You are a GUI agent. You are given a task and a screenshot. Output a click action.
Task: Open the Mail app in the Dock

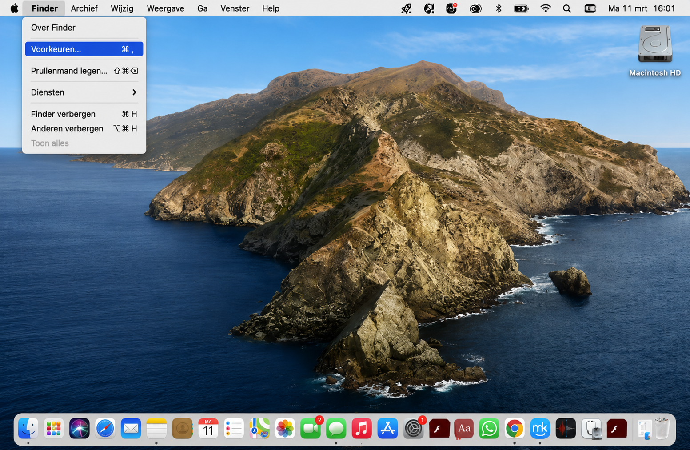click(x=131, y=429)
